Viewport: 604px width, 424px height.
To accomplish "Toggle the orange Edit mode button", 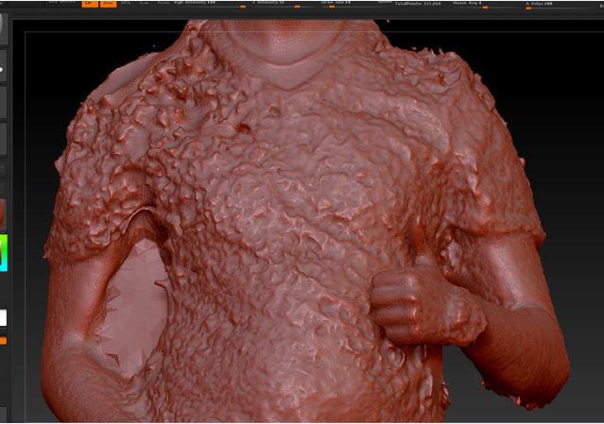I will point(89,3).
